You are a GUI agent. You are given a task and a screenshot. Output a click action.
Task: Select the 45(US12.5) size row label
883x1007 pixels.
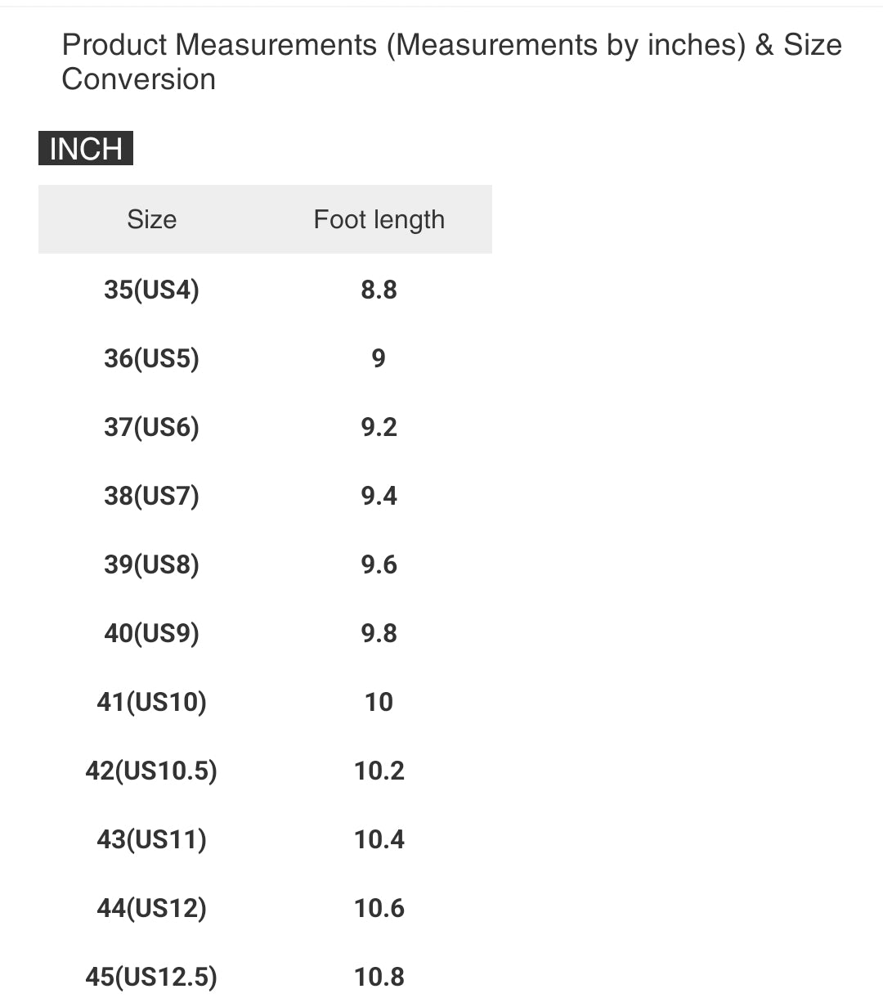[x=151, y=977]
